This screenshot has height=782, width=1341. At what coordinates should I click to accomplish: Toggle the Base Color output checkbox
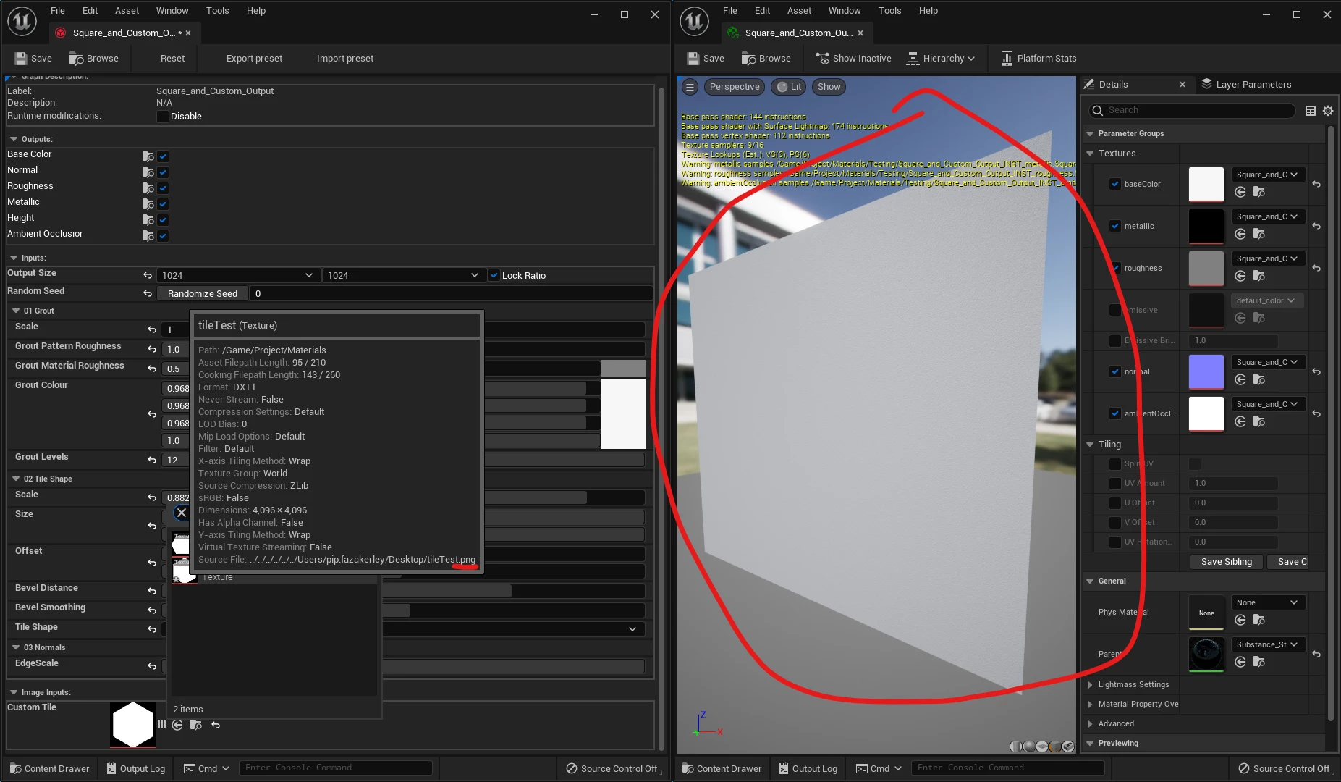tap(163, 156)
